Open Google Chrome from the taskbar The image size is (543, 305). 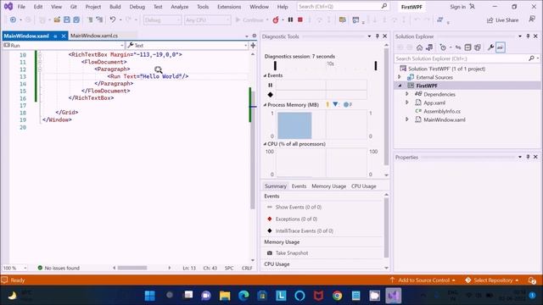(337, 296)
